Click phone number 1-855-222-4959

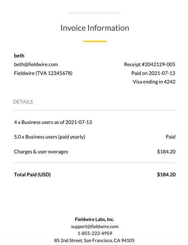point(95,233)
